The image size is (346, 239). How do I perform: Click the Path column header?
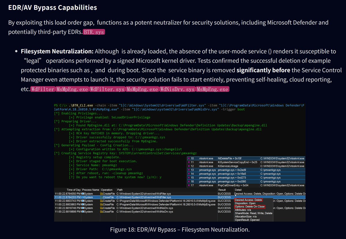[x=120, y=190]
